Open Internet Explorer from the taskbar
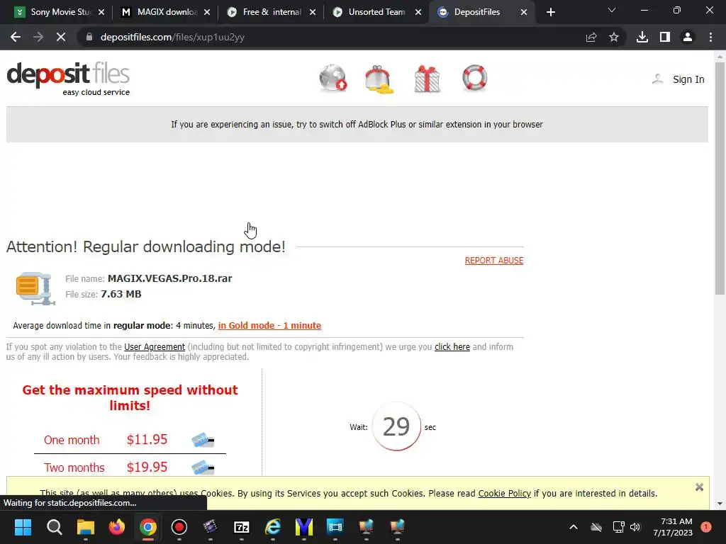The image size is (726, 544). [273, 527]
